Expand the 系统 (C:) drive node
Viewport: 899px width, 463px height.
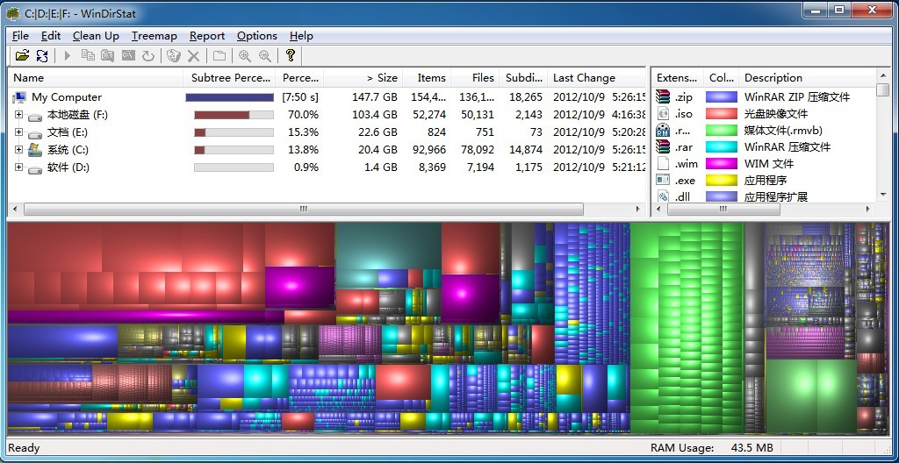(19, 150)
